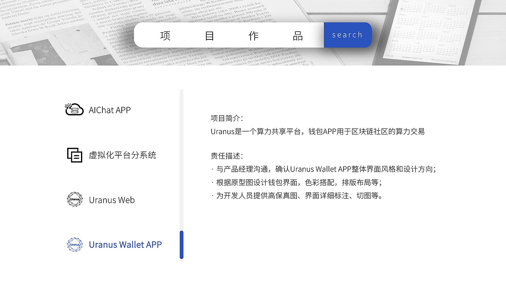Click the Uranus Wallet APP network icon
This screenshot has height=284, width=506.
(74, 245)
